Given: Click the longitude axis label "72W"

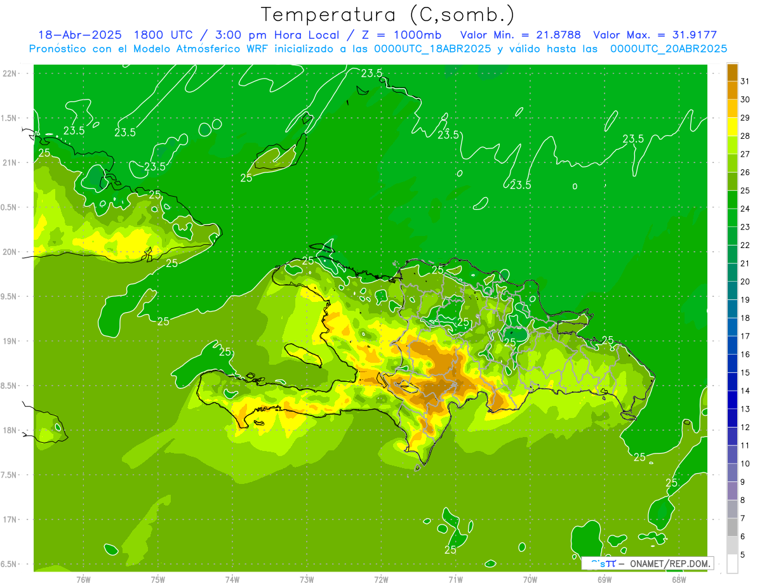Looking at the screenshot, I should click(382, 579).
